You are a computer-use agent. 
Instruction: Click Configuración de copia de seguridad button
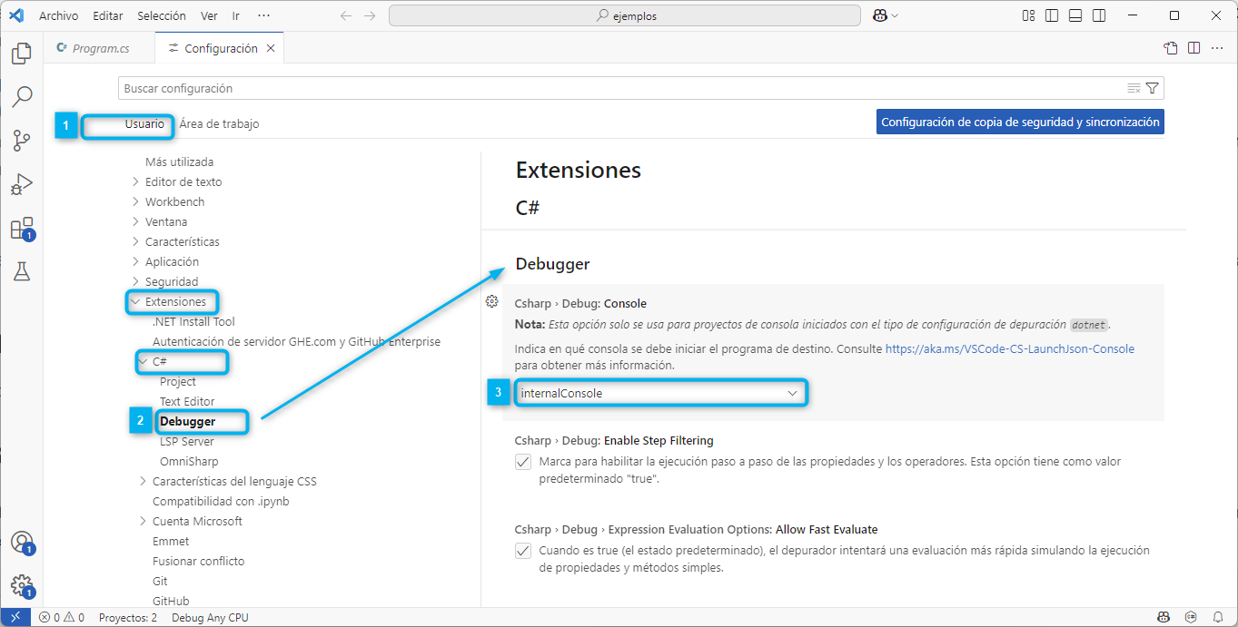1020,122
